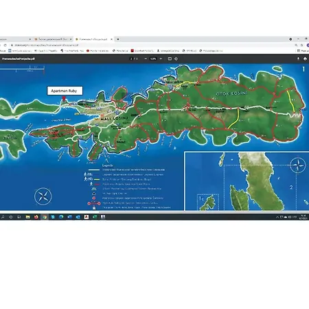Click the browser reload button
Screen dimensions: 309x309
coord(5,45)
